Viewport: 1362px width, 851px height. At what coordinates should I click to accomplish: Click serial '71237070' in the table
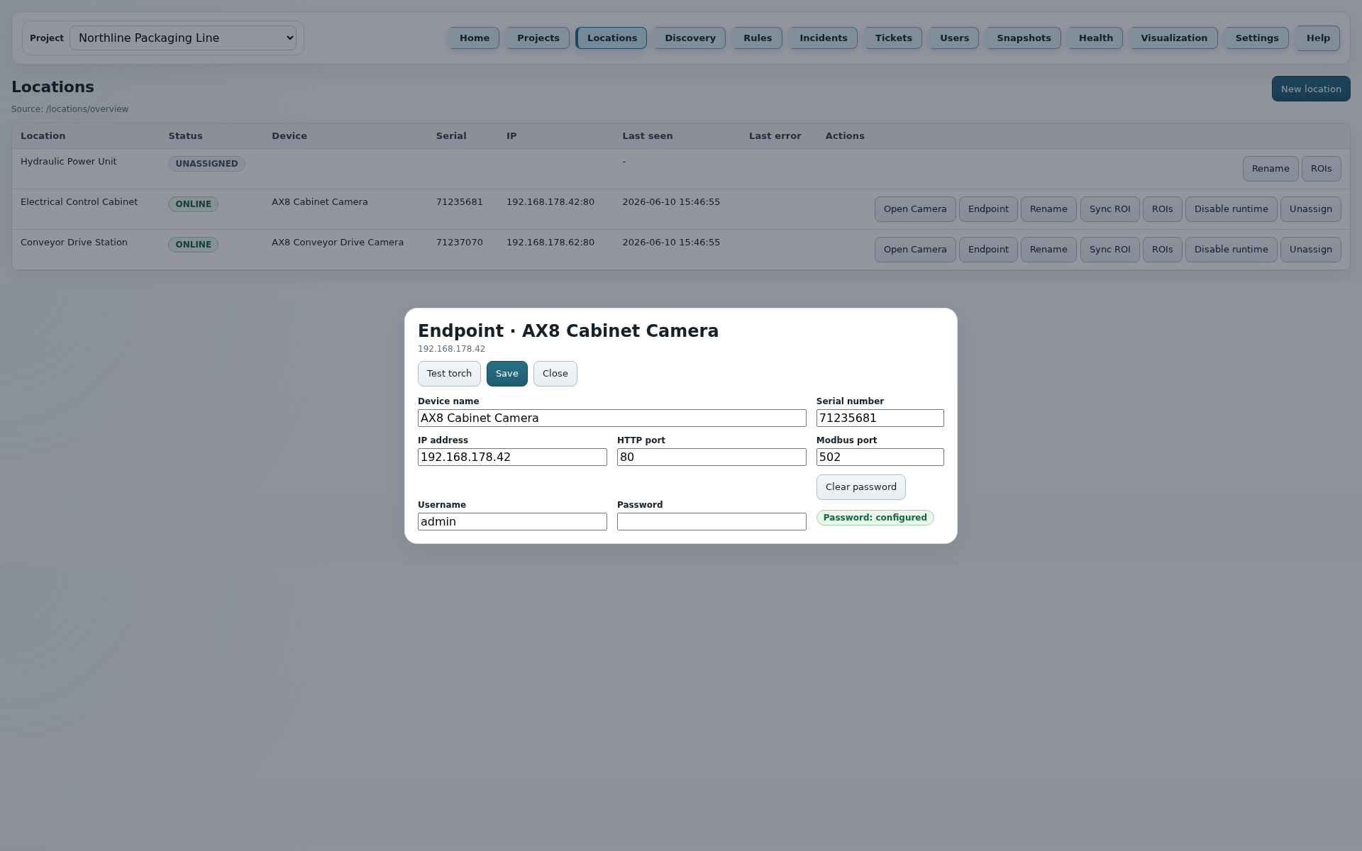tap(459, 243)
